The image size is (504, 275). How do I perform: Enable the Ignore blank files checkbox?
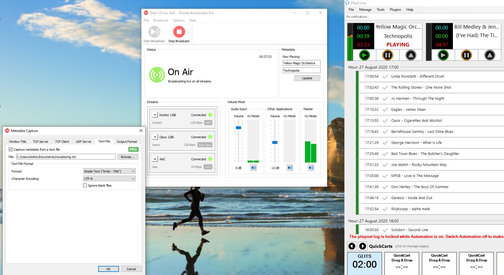click(x=85, y=186)
